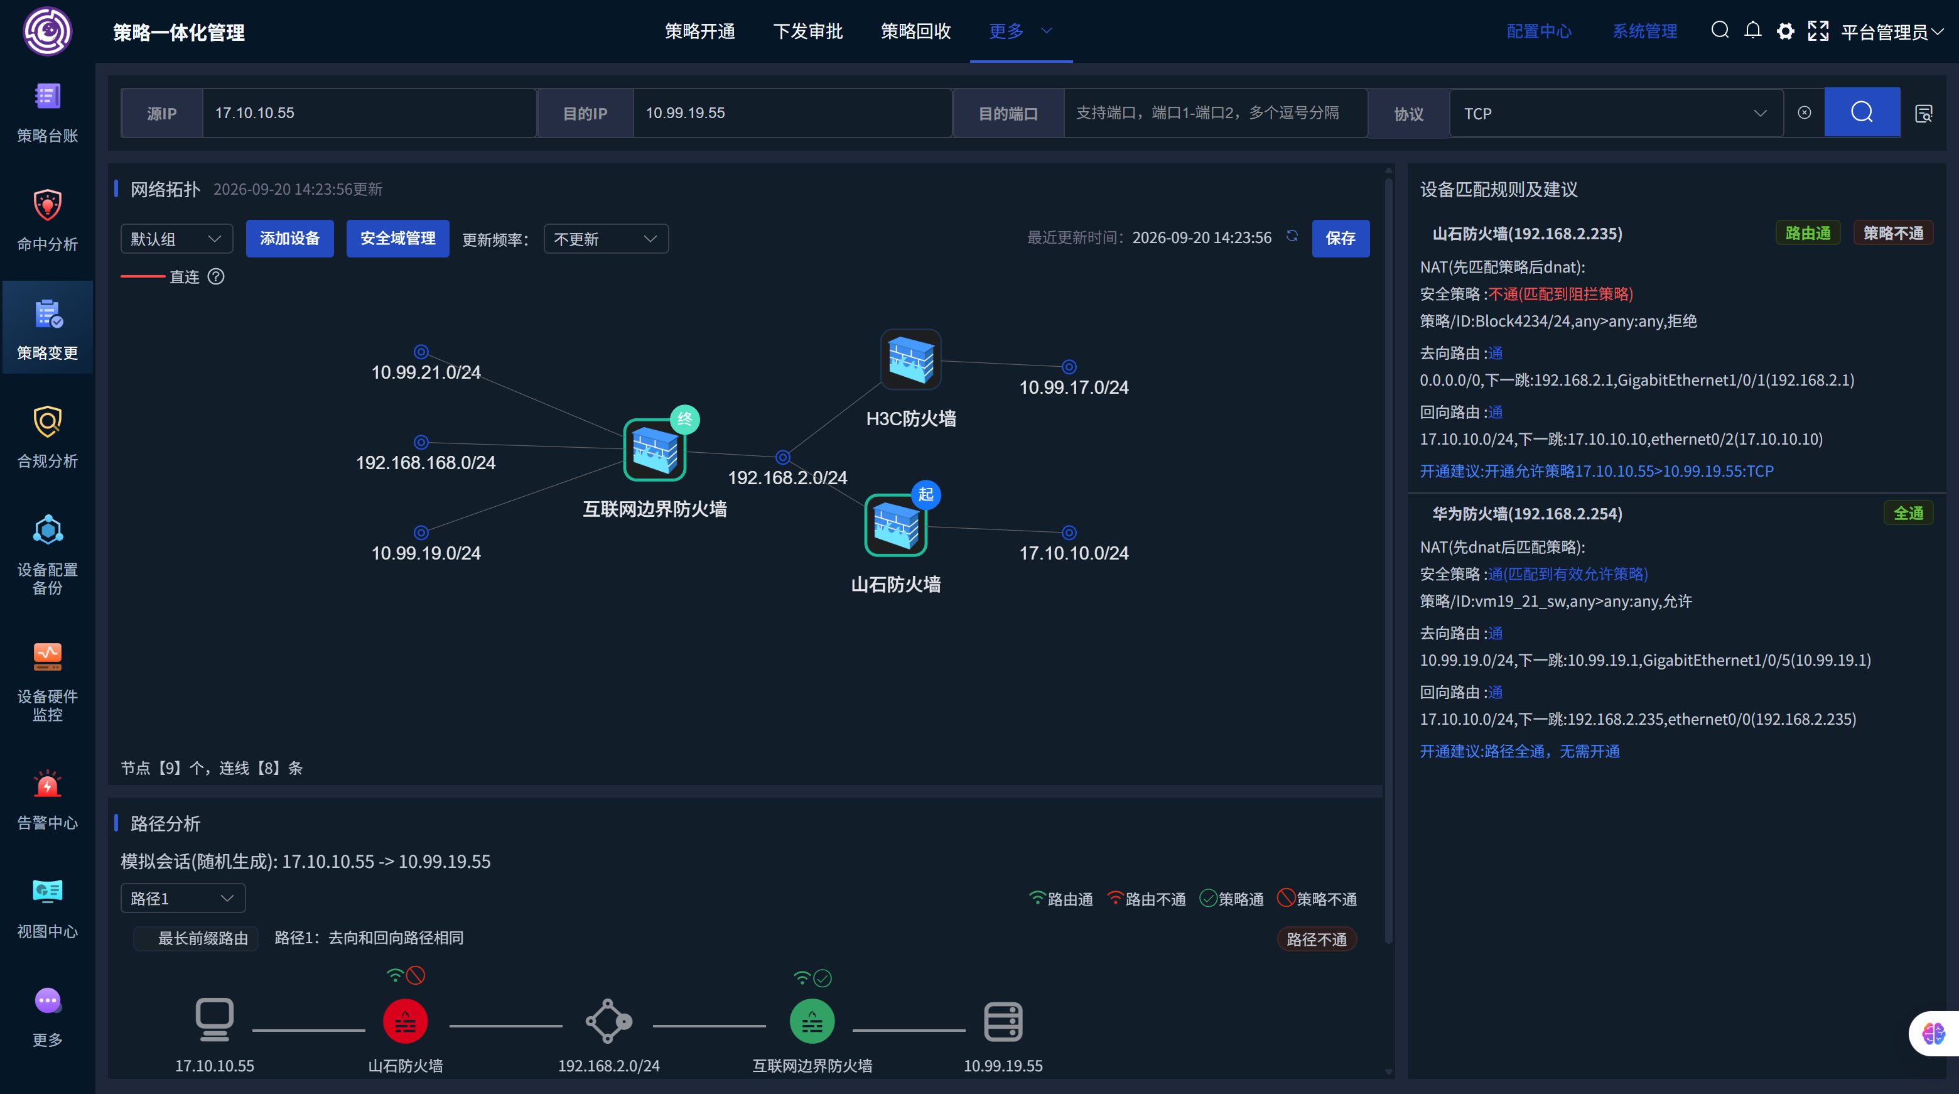Click the 保存 button
This screenshot has width=1959, height=1094.
point(1340,238)
